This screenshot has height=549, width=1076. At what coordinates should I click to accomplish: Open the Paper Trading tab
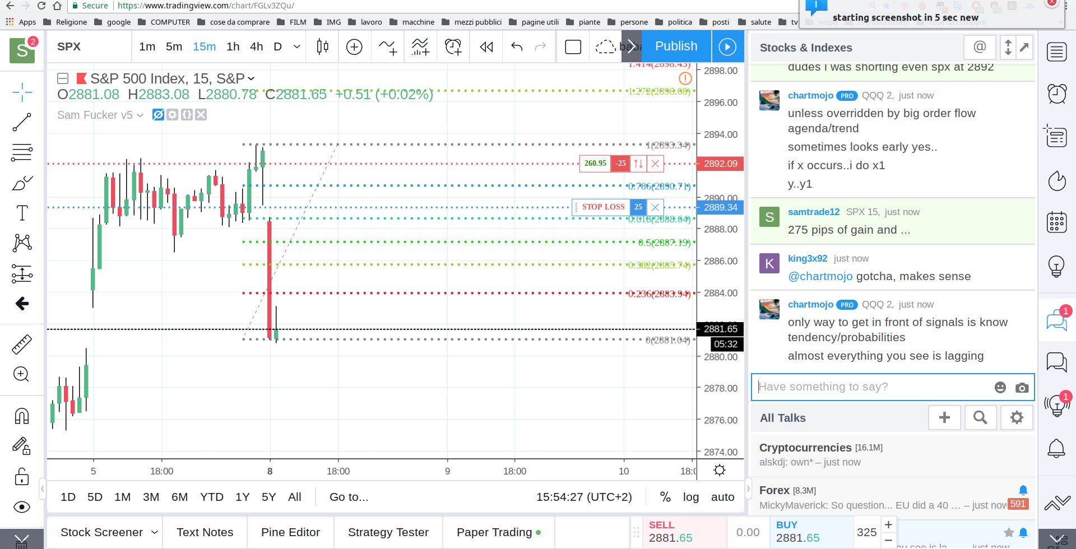tap(498, 532)
